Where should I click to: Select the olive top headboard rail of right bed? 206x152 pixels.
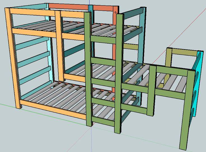185,53
